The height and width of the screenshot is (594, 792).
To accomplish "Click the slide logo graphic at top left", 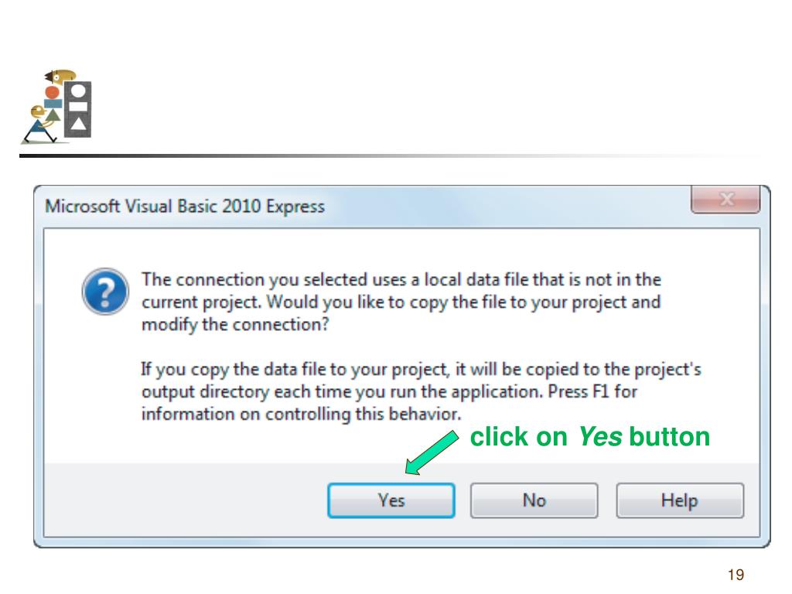I will 56,107.
